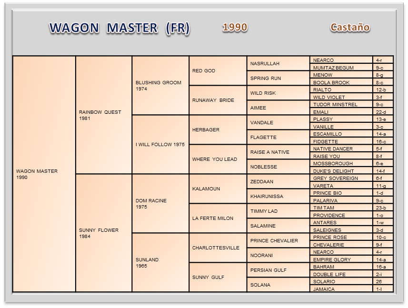Click the 23-b family number cell
Screen dimensions: 408x308
383,208
